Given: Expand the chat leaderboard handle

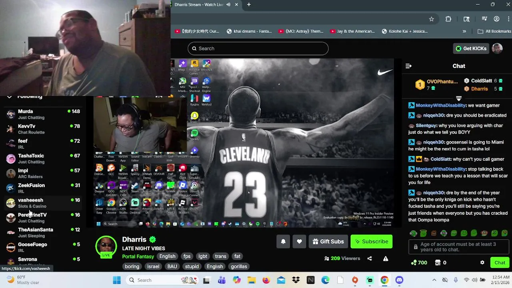Looking at the screenshot, I should (x=459, y=98).
